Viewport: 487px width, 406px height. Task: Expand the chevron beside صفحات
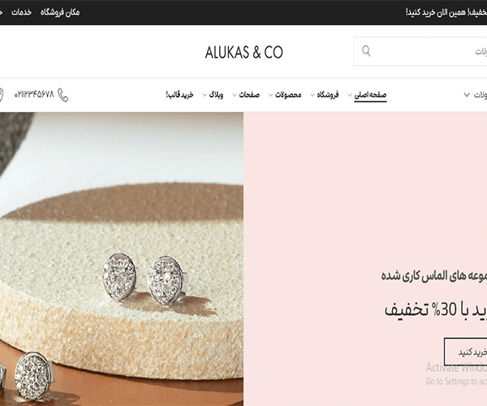(235, 95)
